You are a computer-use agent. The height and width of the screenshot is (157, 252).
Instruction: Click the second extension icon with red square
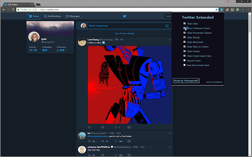(227, 9)
